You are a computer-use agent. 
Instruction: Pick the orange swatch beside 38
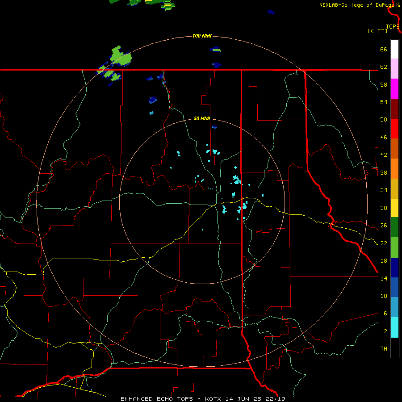[394, 169]
